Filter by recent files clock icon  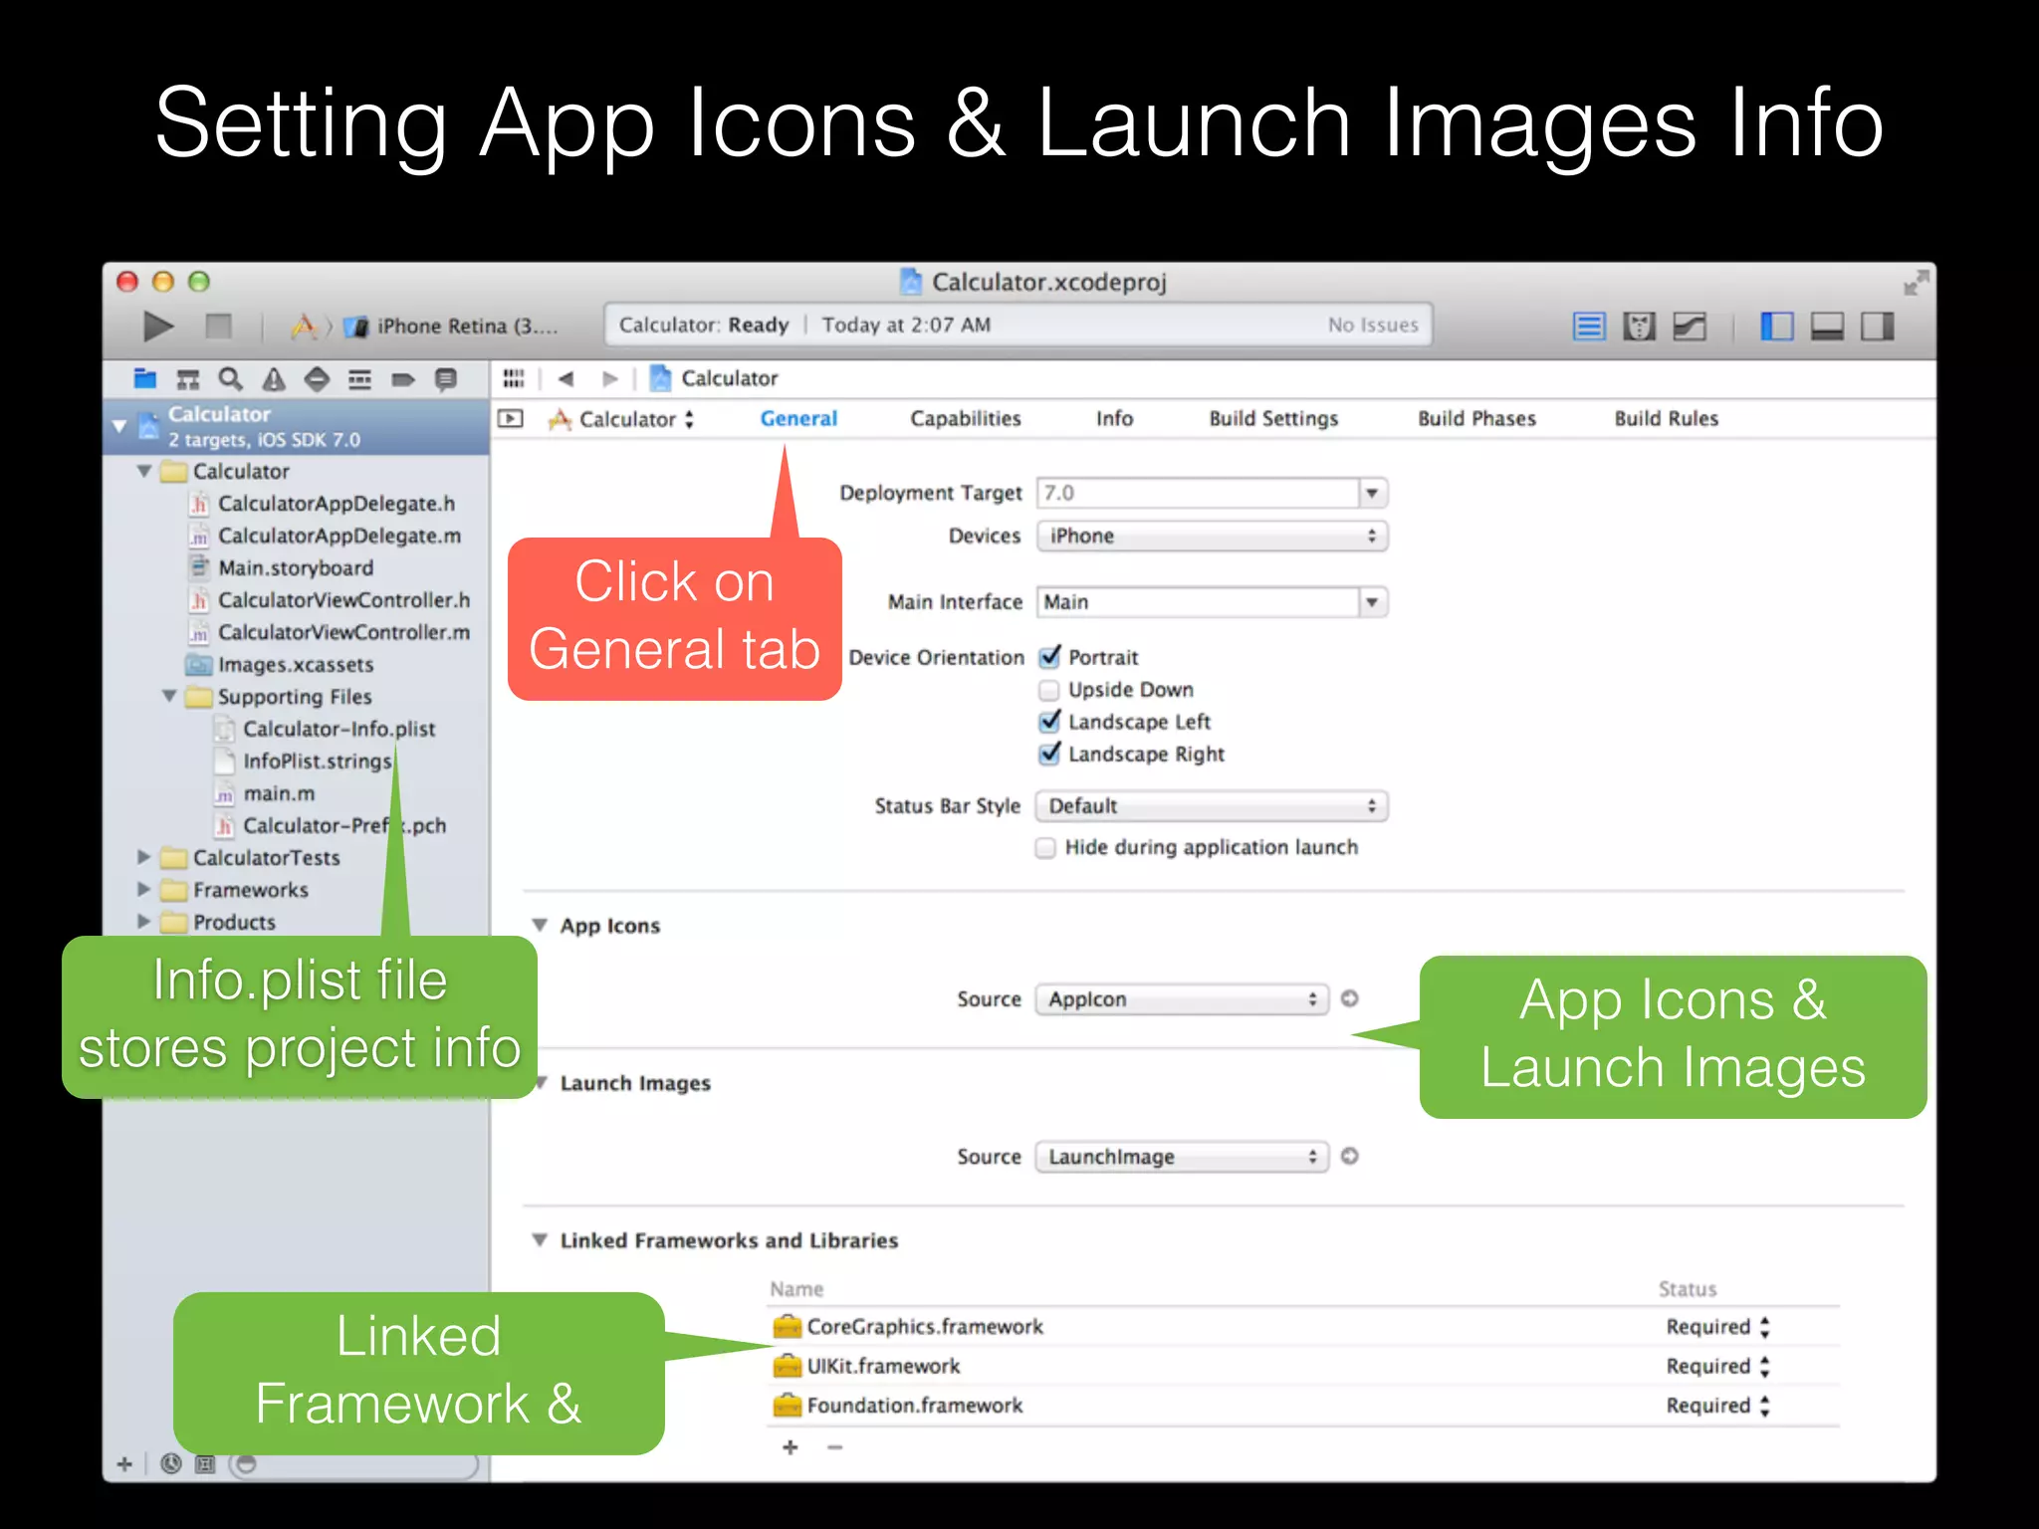pos(171,1463)
